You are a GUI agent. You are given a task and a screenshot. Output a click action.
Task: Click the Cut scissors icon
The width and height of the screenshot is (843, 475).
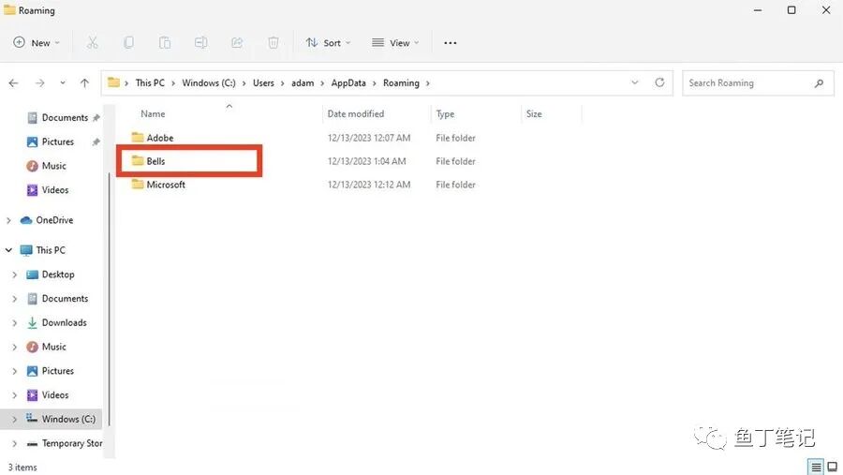point(93,42)
